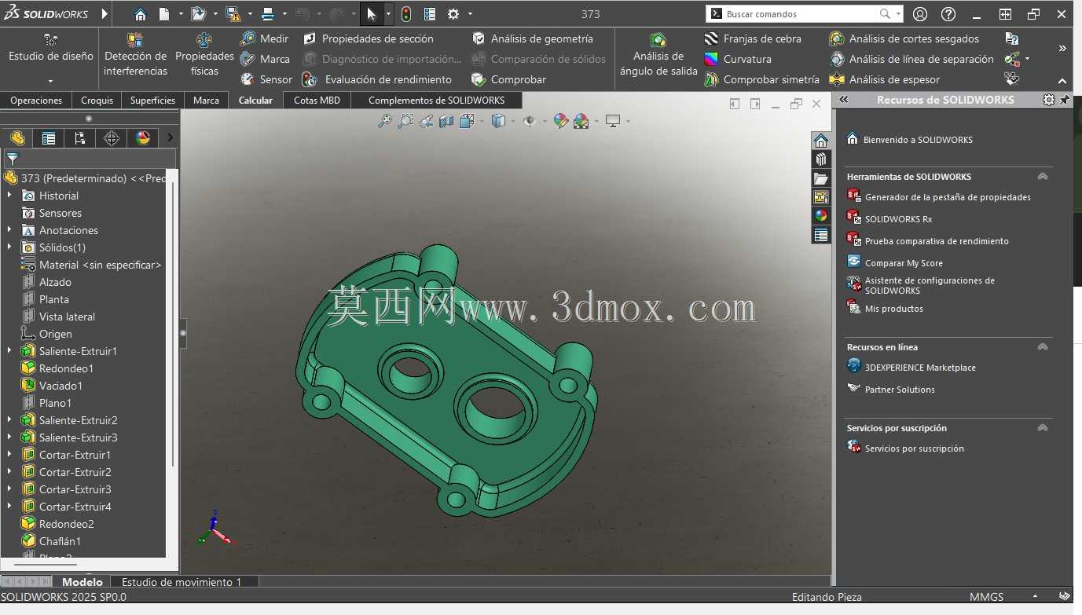The image size is (1082, 615).
Task: Open Franjas de cebra display
Action: coord(753,38)
